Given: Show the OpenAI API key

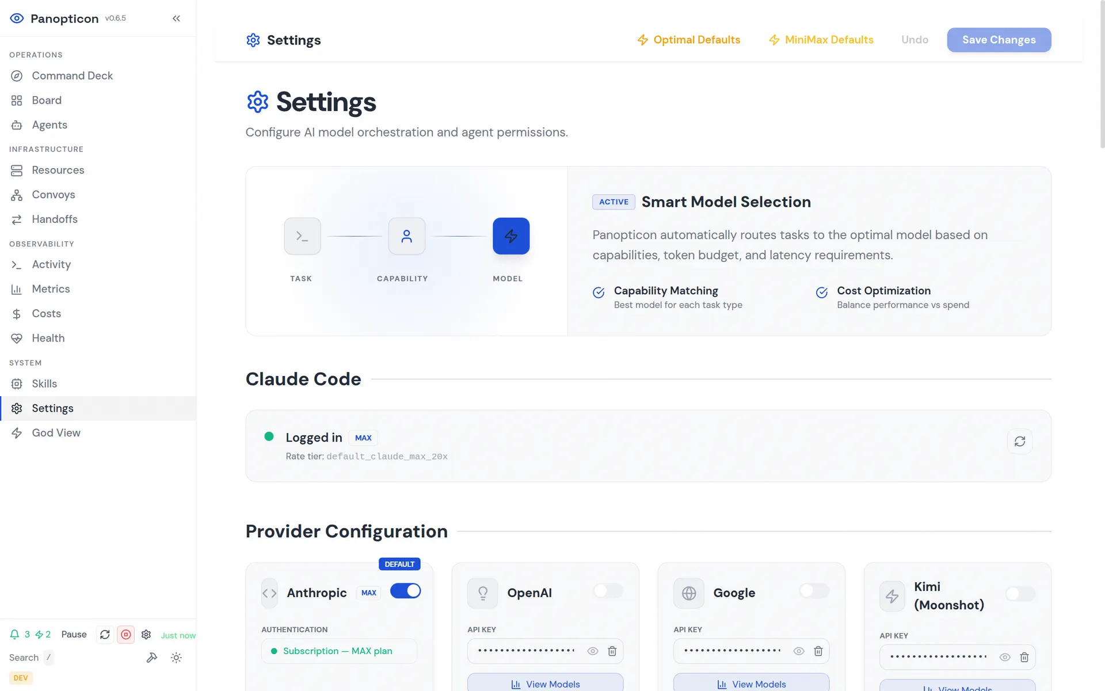Looking at the screenshot, I should (593, 651).
